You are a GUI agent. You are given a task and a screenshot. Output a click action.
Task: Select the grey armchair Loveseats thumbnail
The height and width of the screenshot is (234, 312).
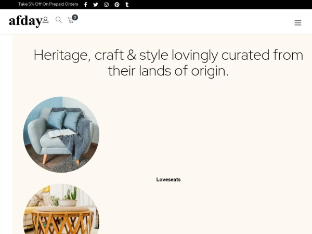pyautogui.click(x=61, y=135)
